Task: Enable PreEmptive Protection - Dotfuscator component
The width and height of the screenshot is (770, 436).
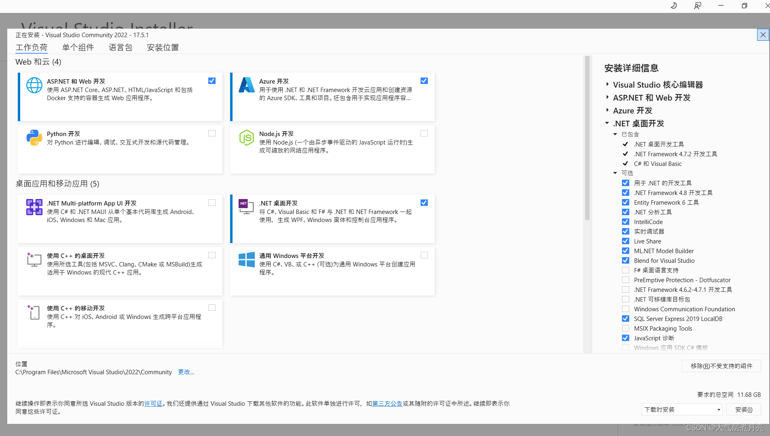Action: click(626, 280)
